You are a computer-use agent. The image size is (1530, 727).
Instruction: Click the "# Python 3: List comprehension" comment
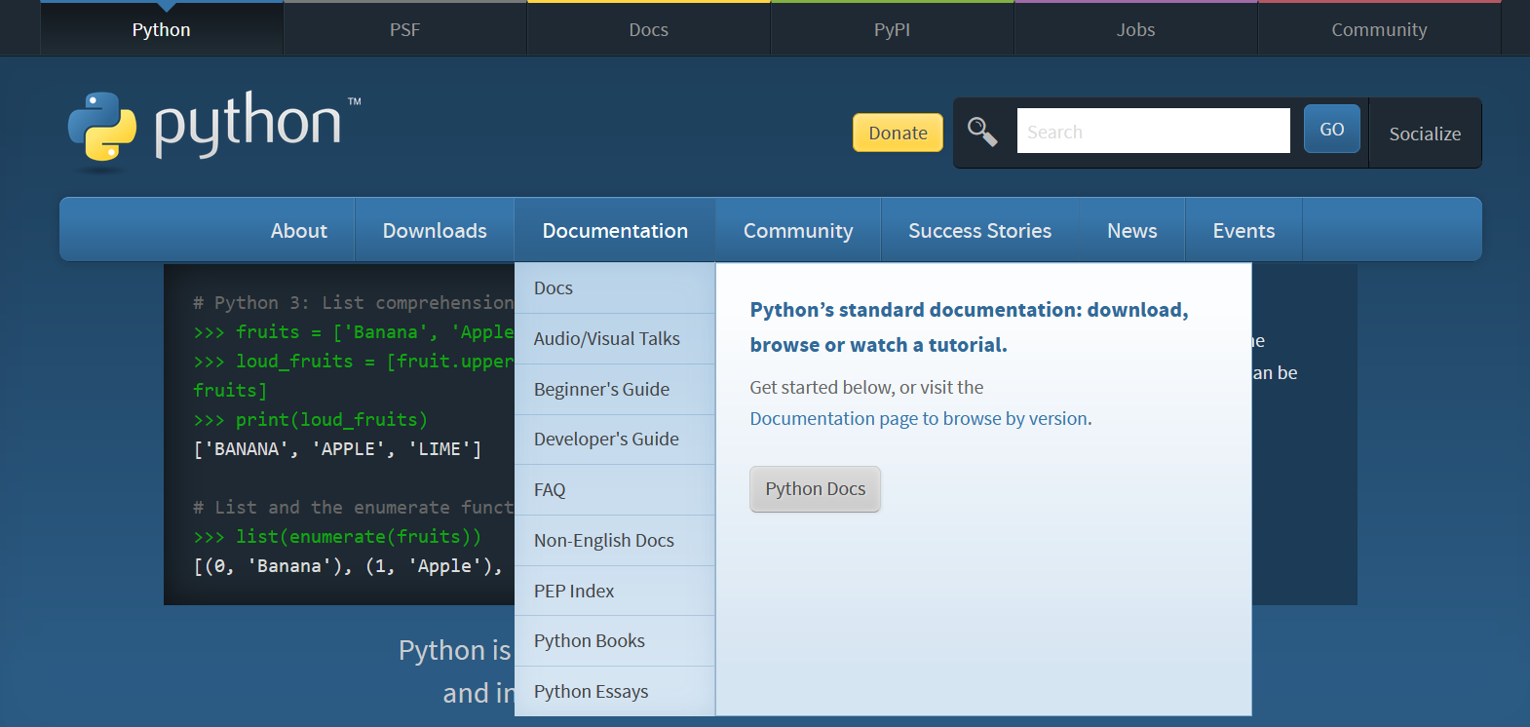pyautogui.click(x=353, y=303)
